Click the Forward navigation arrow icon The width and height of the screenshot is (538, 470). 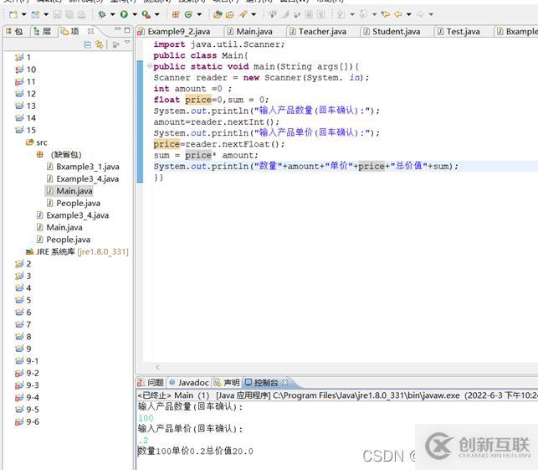pyautogui.click(x=420, y=14)
